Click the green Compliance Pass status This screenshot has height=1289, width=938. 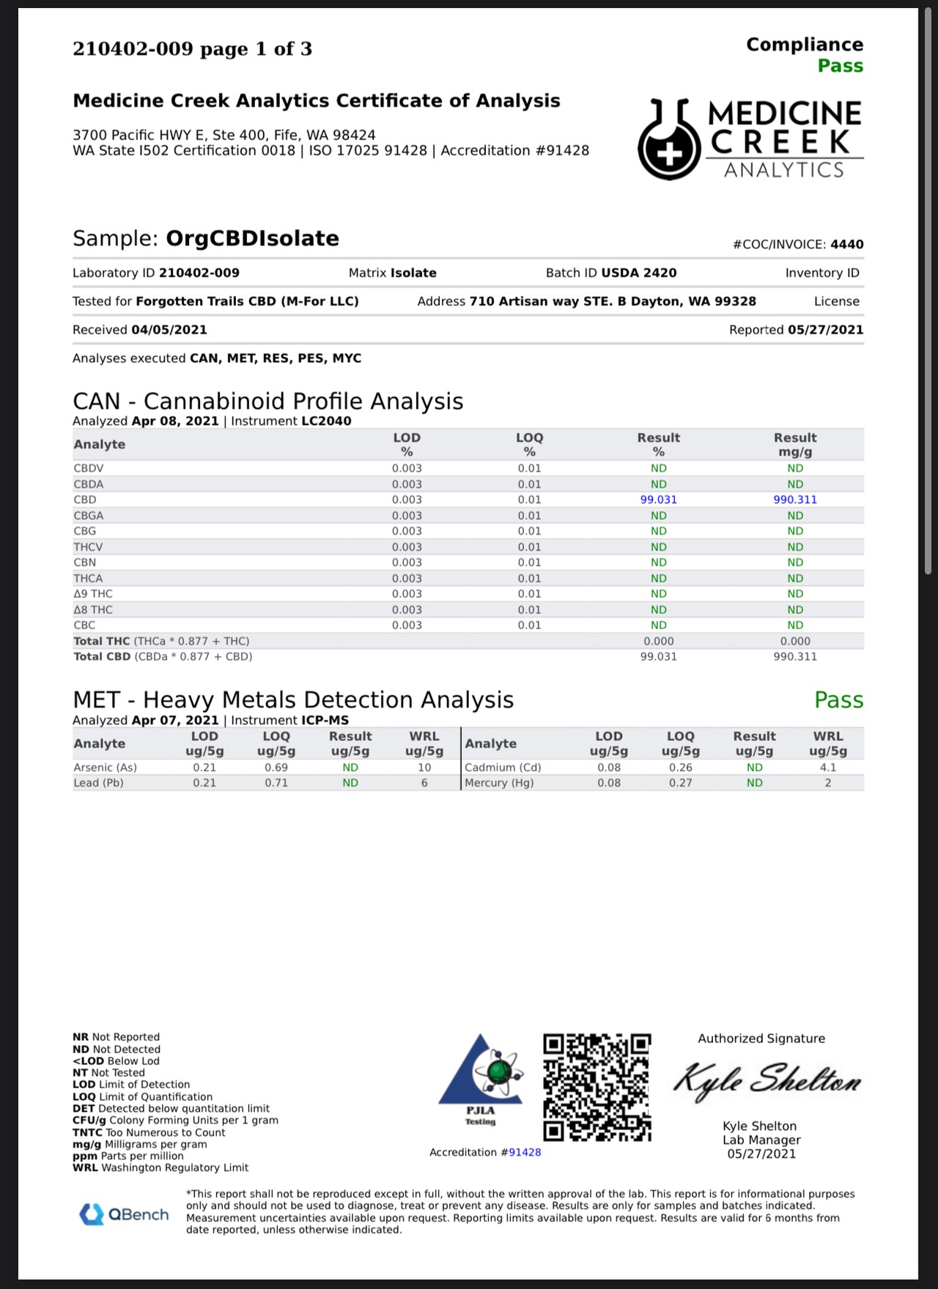pyautogui.click(x=841, y=66)
